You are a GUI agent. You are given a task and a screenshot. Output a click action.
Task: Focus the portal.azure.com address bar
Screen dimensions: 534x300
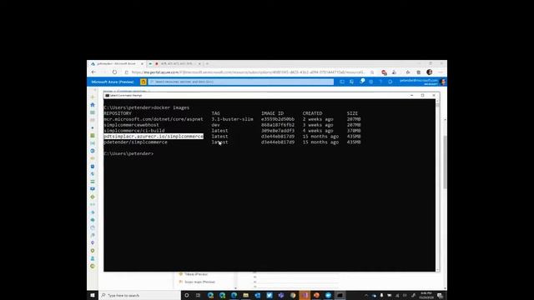tap(248, 72)
